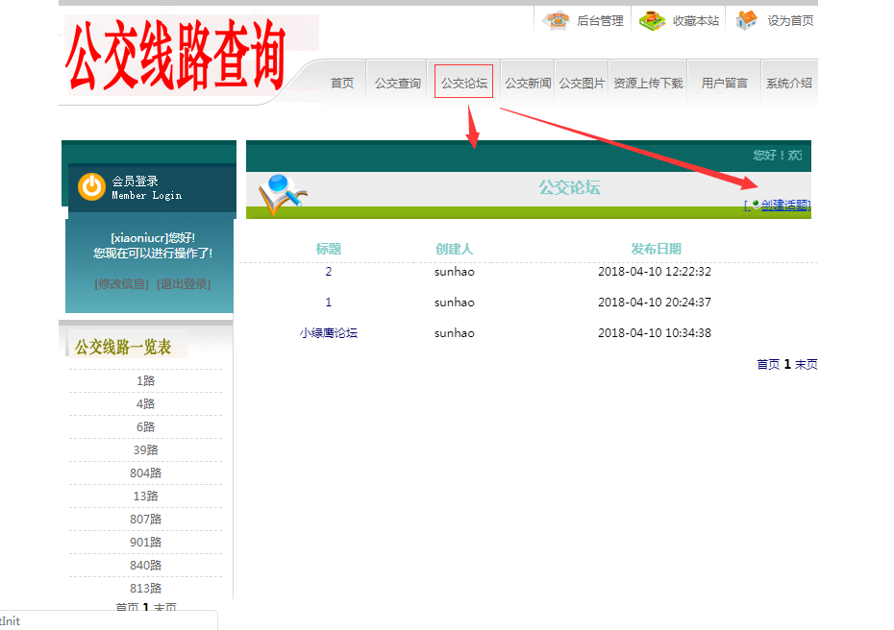Viewport: 894px width, 630px height.
Task: Click 修改信息 link in login panel
Action: point(121,283)
